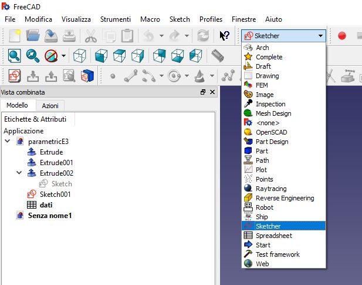Switch to Left view cube icon
362x285 pixels.
point(196,56)
